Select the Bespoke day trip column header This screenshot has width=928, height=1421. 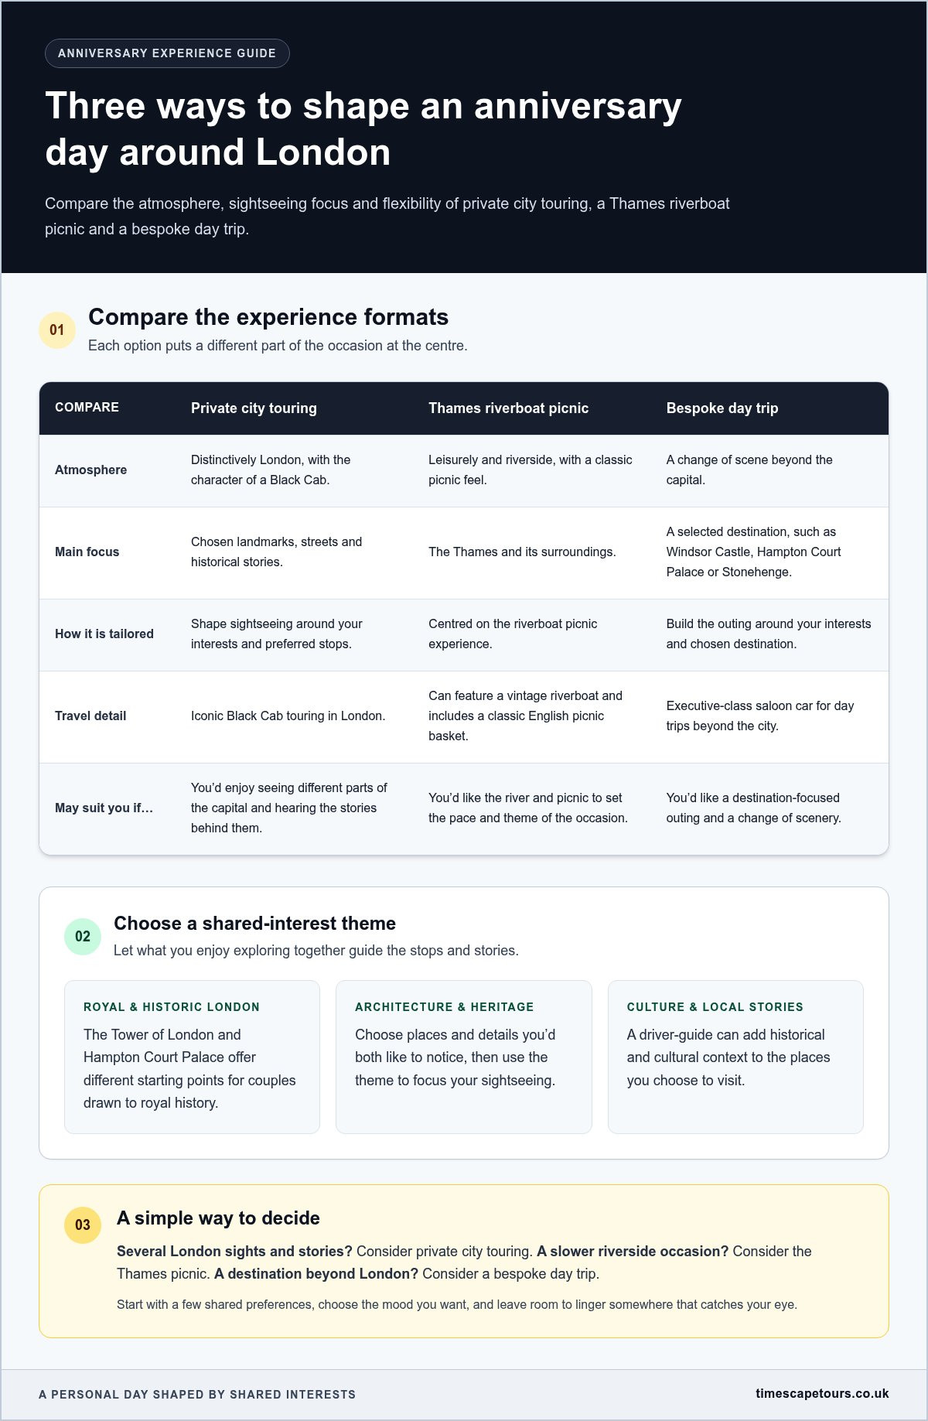[722, 408]
